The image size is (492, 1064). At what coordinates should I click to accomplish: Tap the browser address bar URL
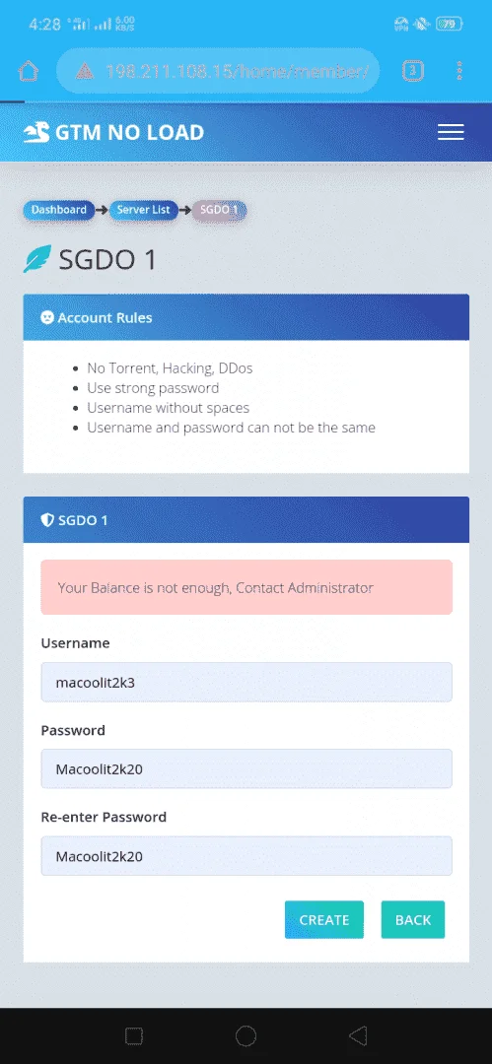pyautogui.click(x=238, y=71)
